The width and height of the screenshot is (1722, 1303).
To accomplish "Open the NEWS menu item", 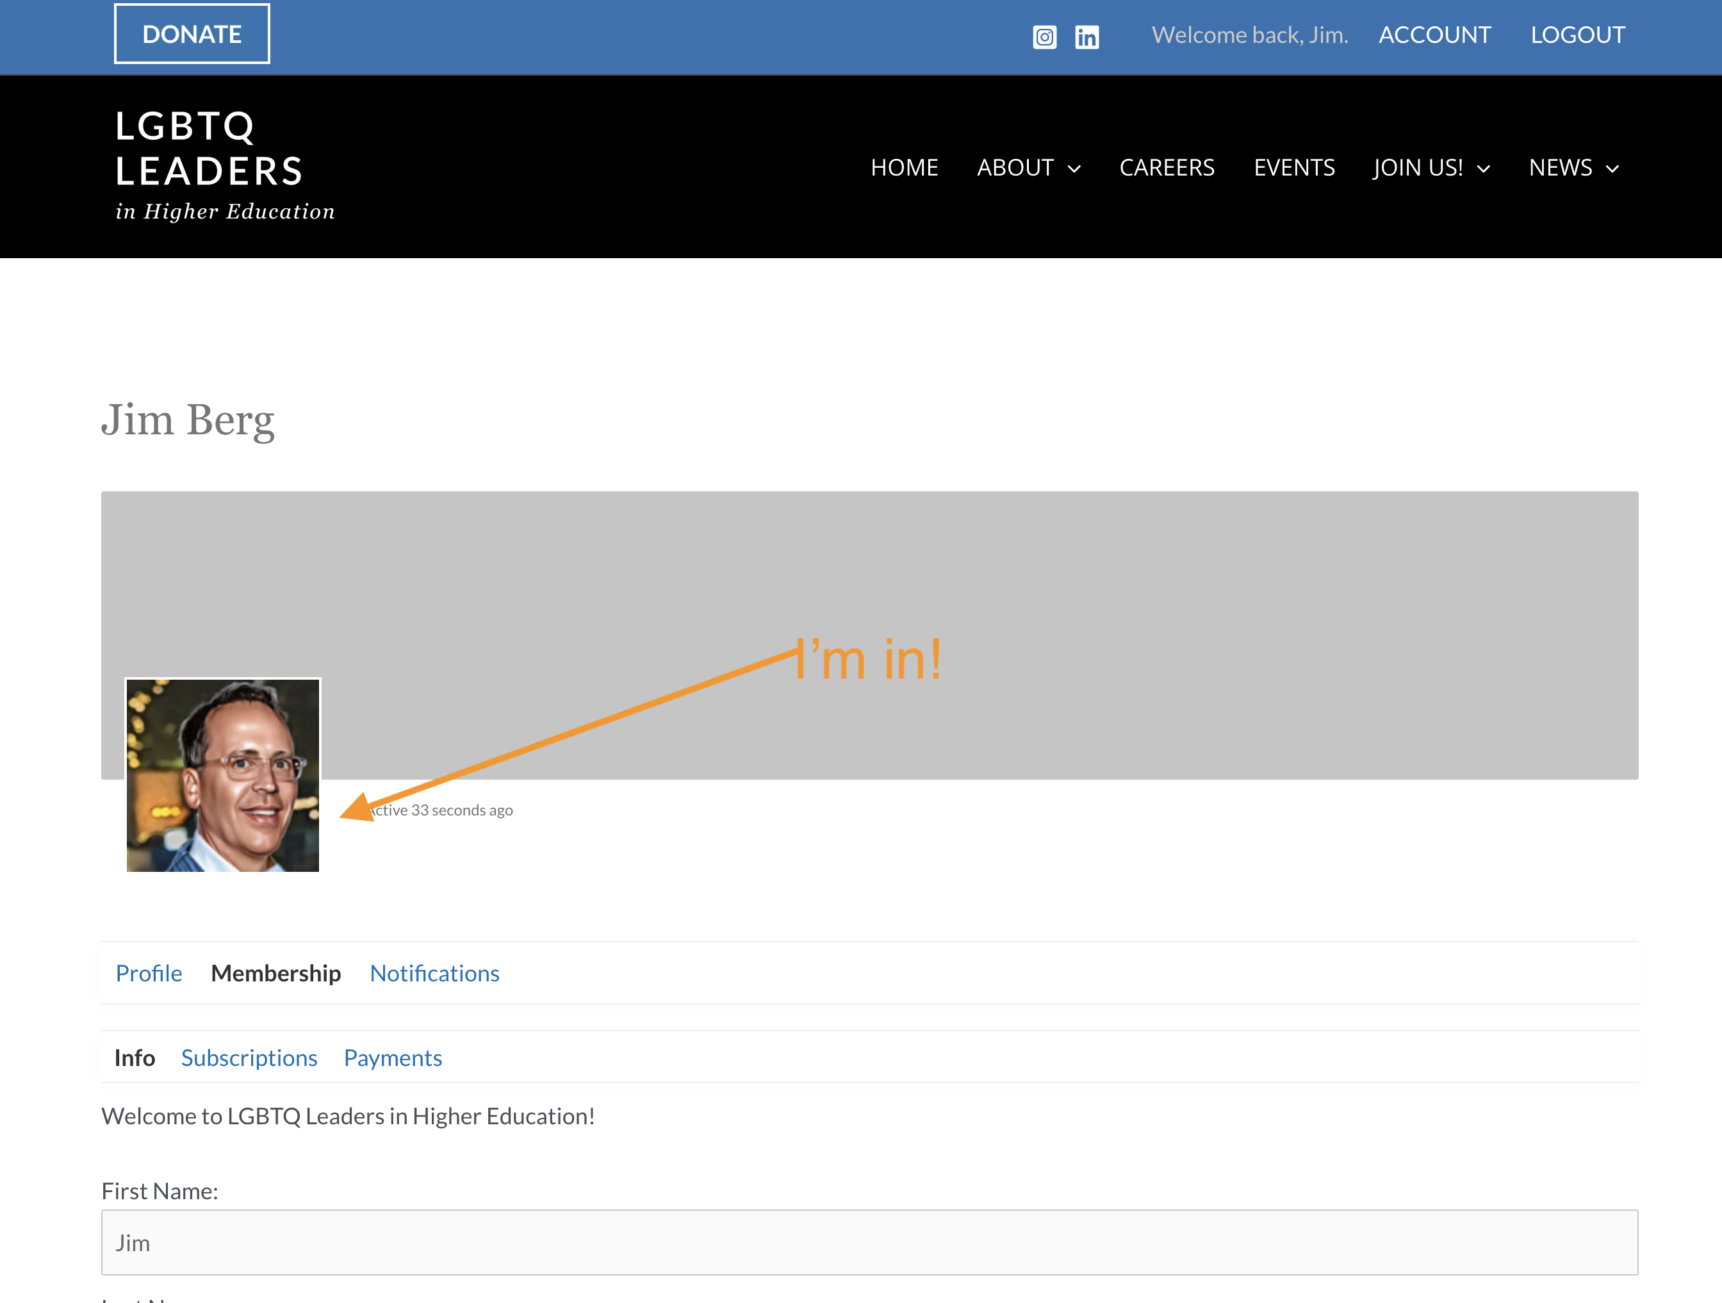I will [x=1560, y=167].
